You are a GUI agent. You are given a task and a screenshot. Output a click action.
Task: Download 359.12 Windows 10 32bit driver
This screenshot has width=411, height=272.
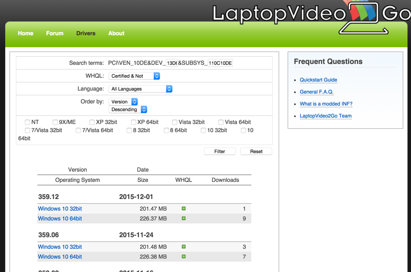click(x=60, y=209)
